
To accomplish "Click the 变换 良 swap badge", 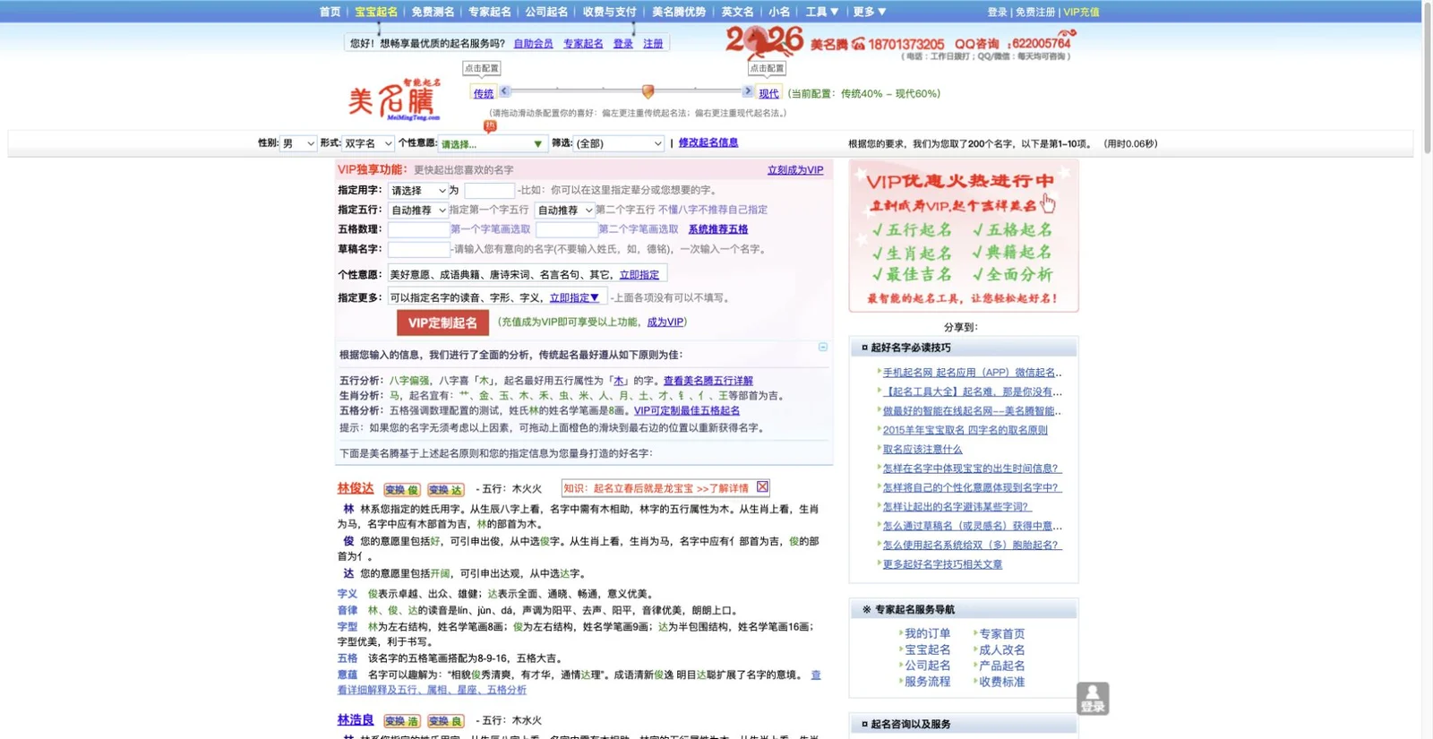I will coord(446,721).
